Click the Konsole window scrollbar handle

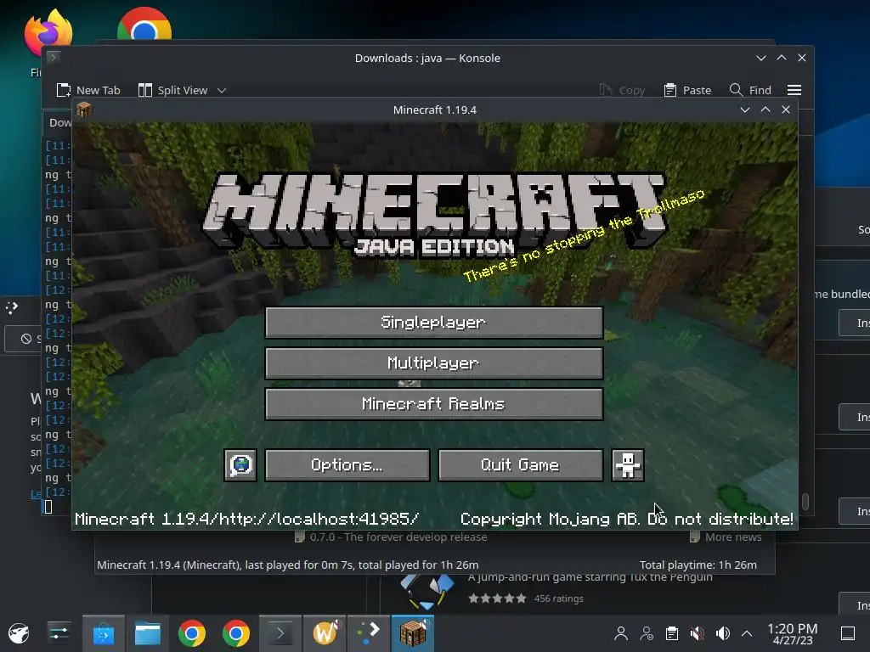click(805, 502)
